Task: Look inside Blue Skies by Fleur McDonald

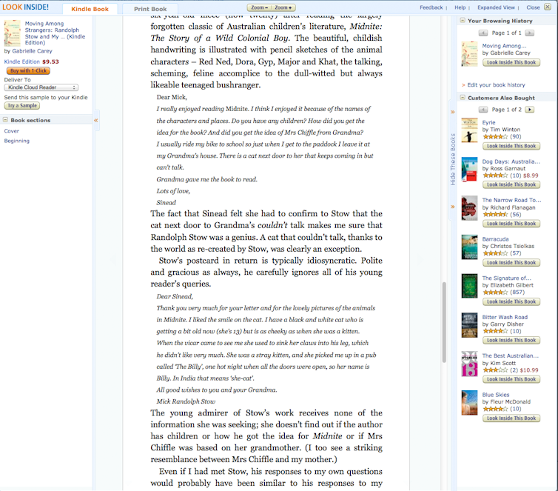Action: pos(511,418)
